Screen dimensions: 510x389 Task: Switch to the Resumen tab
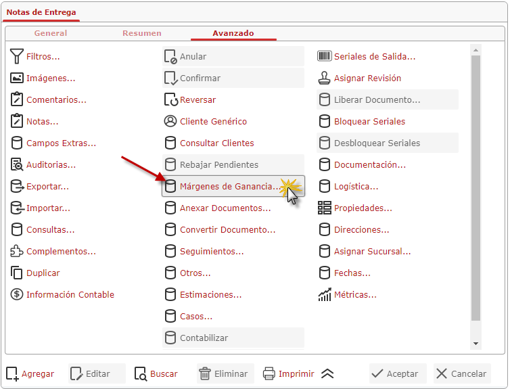click(x=142, y=33)
